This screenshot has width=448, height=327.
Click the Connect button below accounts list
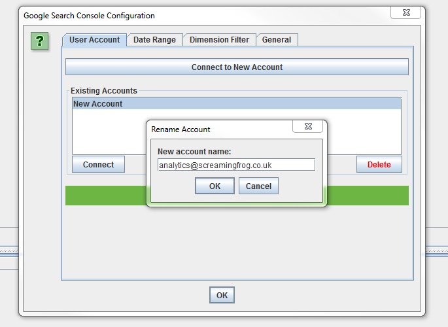pos(98,165)
